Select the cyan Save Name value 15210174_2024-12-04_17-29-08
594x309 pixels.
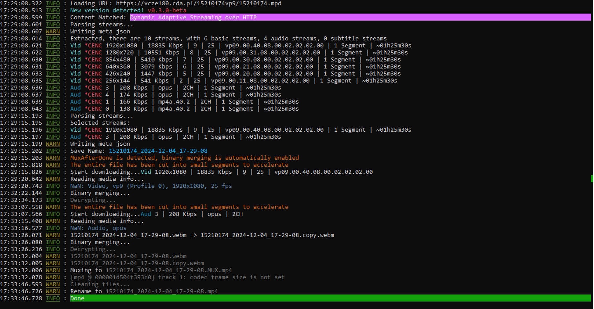coord(158,151)
